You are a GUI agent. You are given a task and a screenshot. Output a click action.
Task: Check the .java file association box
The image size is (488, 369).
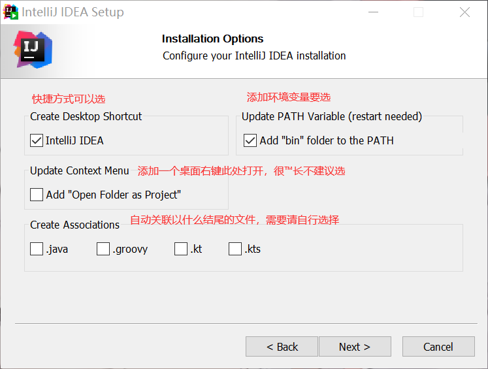tap(37, 249)
